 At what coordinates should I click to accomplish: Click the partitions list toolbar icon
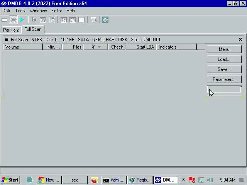point(14,20)
